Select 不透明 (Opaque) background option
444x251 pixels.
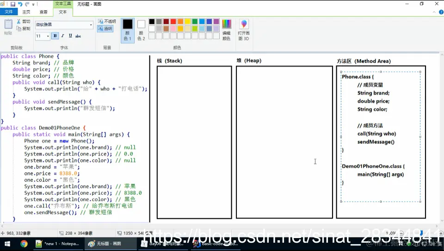coord(107,21)
